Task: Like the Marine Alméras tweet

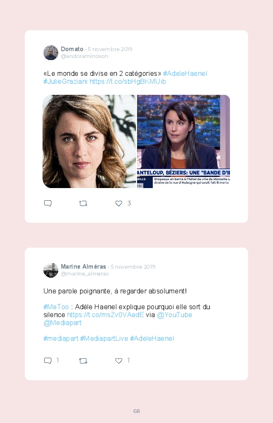Action: click(119, 361)
